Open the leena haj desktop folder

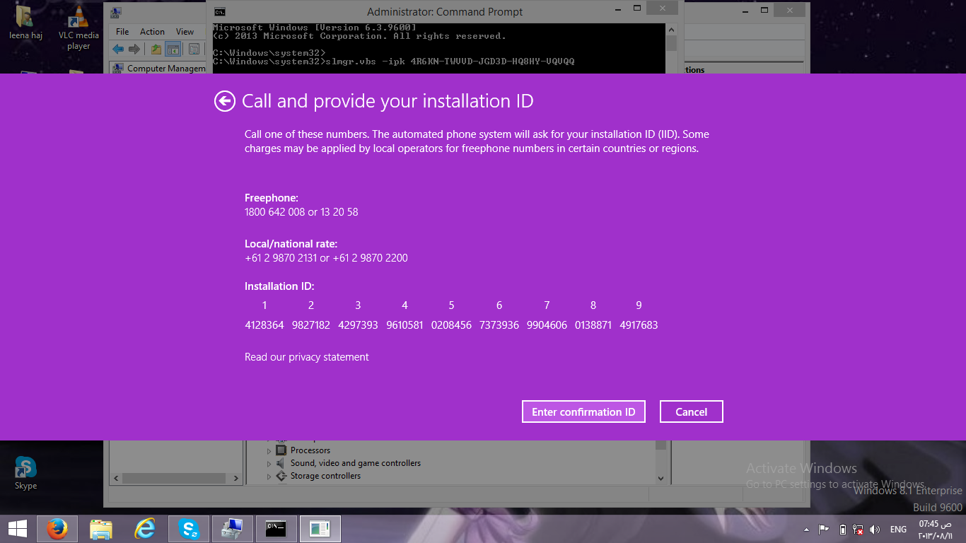pyautogui.click(x=25, y=23)
